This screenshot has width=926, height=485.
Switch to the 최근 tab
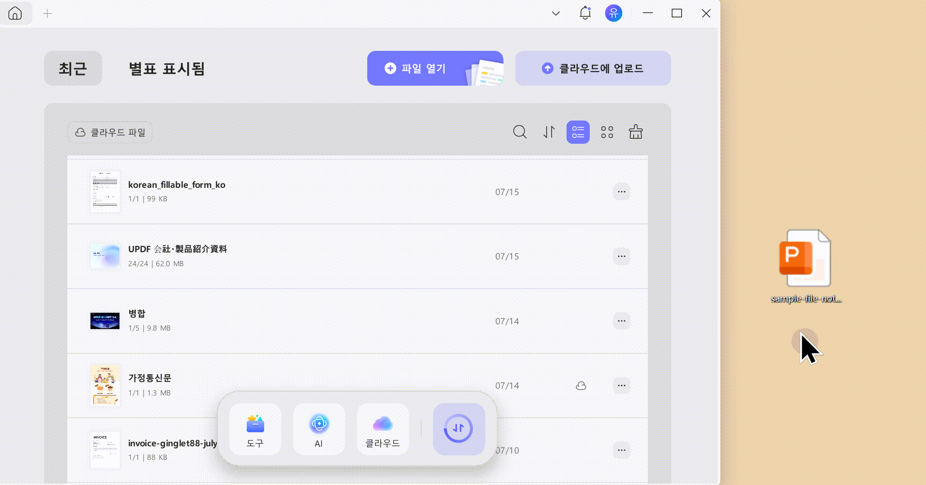pyautogui.click(x=73, y=68)
